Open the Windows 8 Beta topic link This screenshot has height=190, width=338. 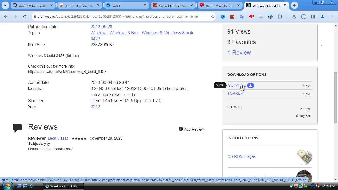coord(125,33)
